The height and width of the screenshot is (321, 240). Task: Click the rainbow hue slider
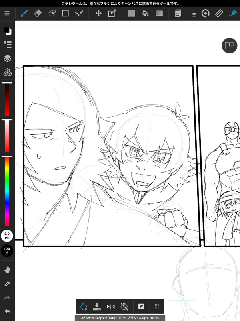point(7,191)
